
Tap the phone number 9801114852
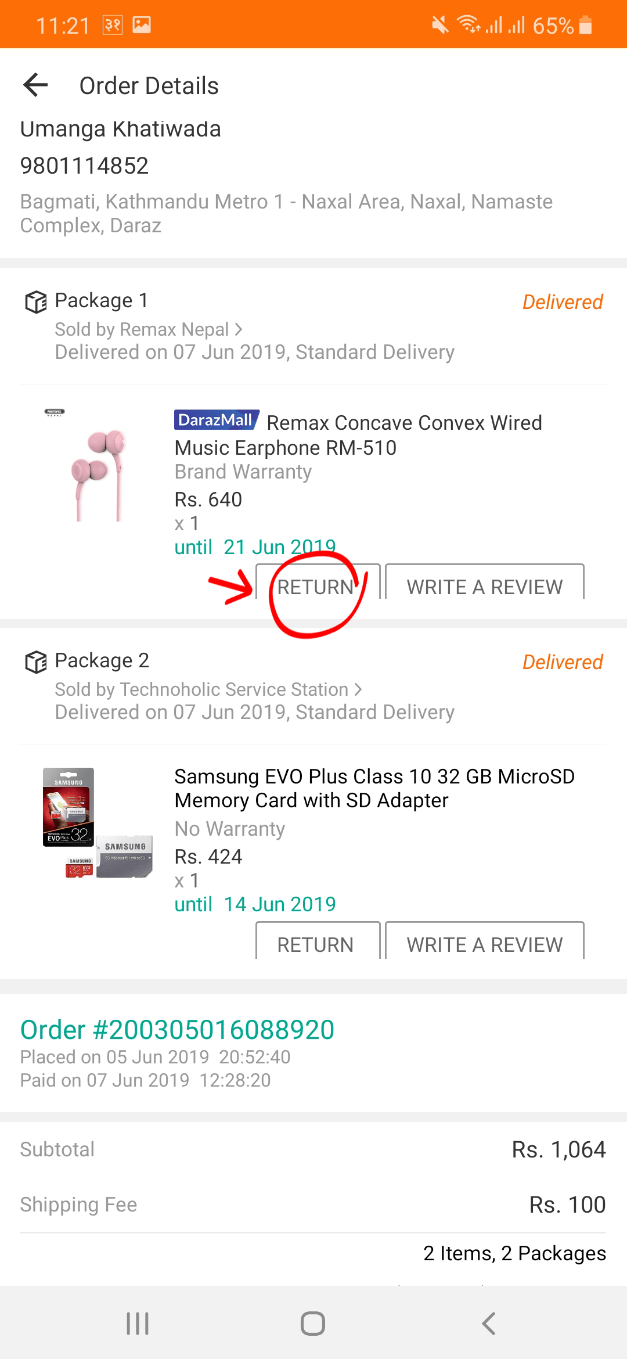pyautogui.click(x=84, y=166)
